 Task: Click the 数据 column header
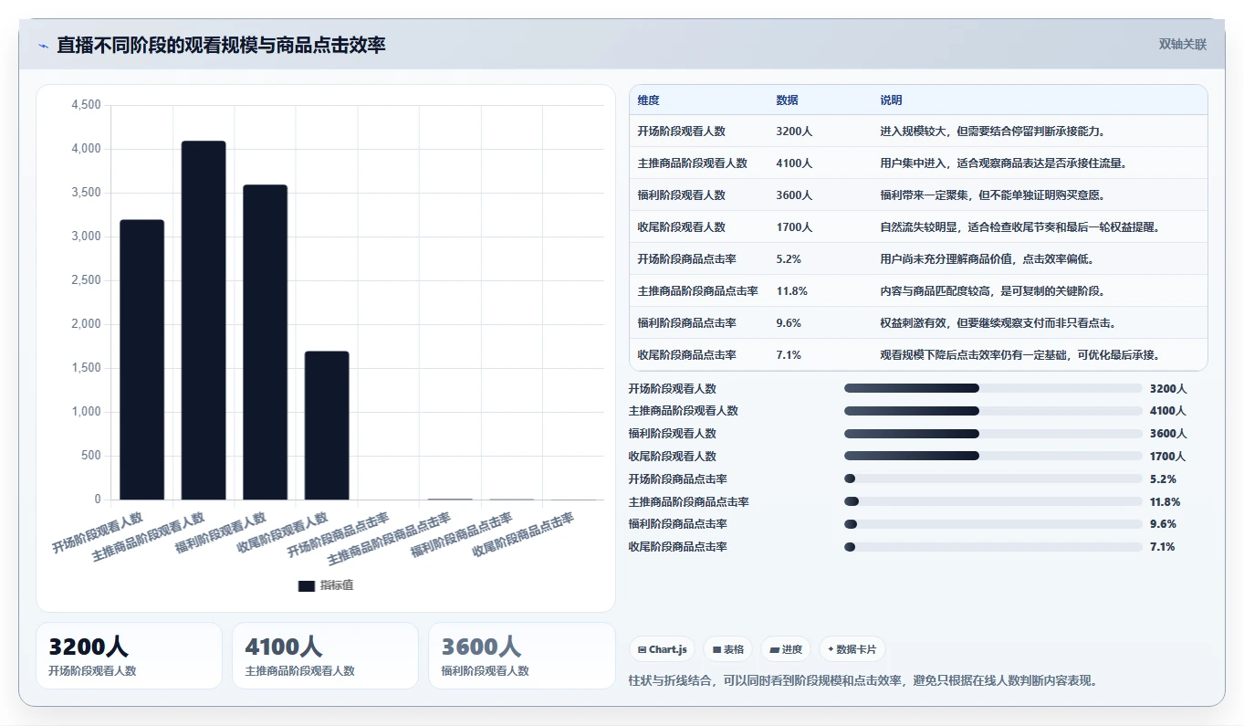click(x=787, y=100)
